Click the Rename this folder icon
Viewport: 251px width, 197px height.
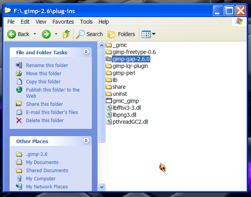tap(19, 65)
